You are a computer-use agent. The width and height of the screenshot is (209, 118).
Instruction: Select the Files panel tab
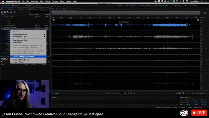[x=42, y=9]
